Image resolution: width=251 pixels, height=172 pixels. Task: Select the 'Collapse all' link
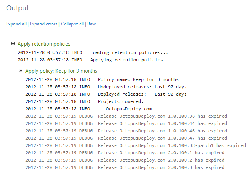(72, 24)
